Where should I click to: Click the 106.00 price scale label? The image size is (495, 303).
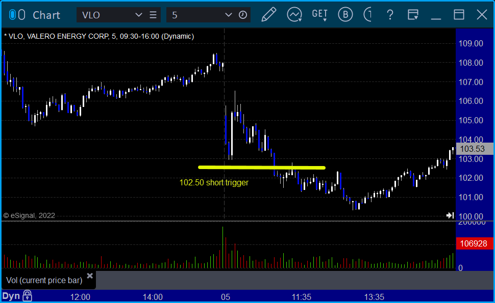pos(471,101)
